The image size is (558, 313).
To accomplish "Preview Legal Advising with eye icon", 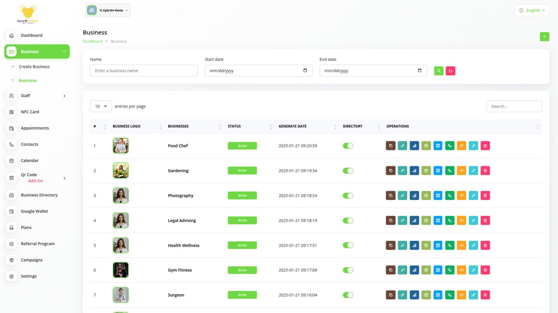I will coord(461,220).
